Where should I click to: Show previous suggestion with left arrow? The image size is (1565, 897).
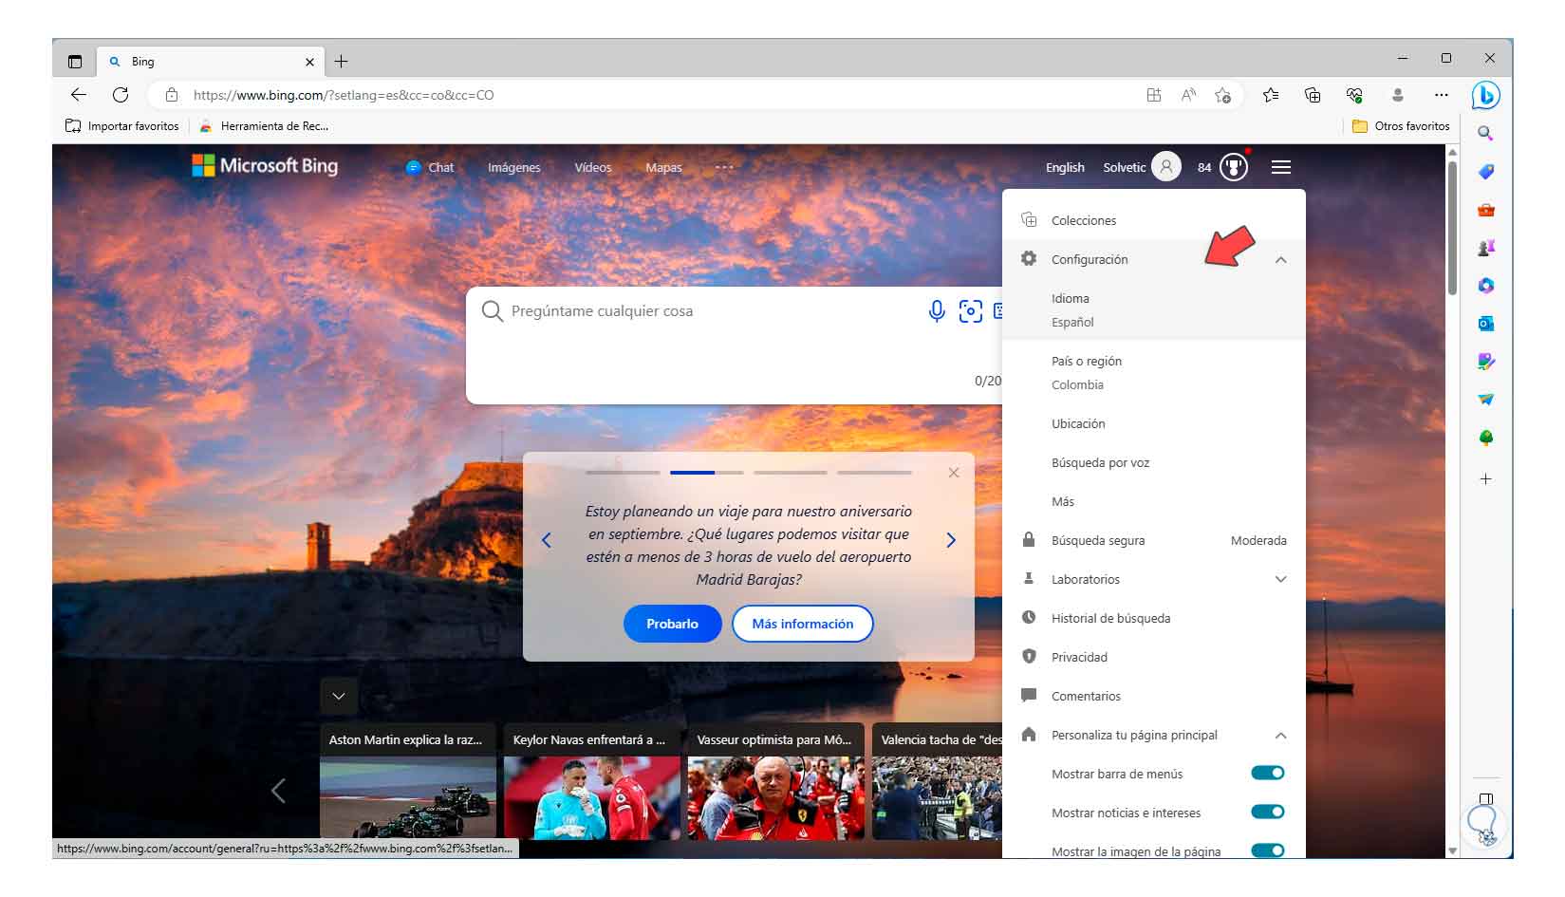[547, 540]
